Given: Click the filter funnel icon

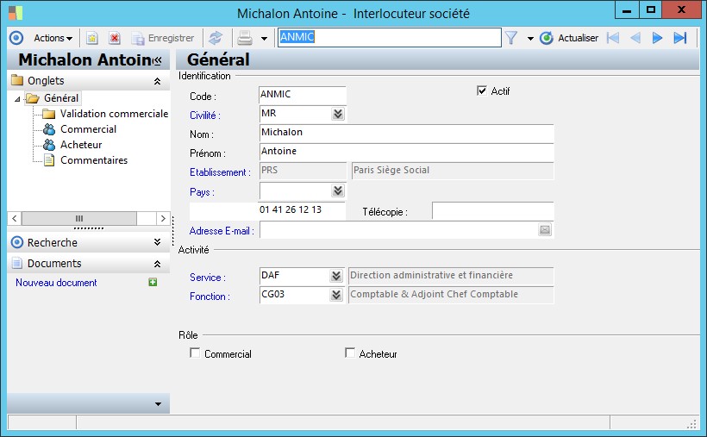Looking at the screenshot, I should coord(511,38).
